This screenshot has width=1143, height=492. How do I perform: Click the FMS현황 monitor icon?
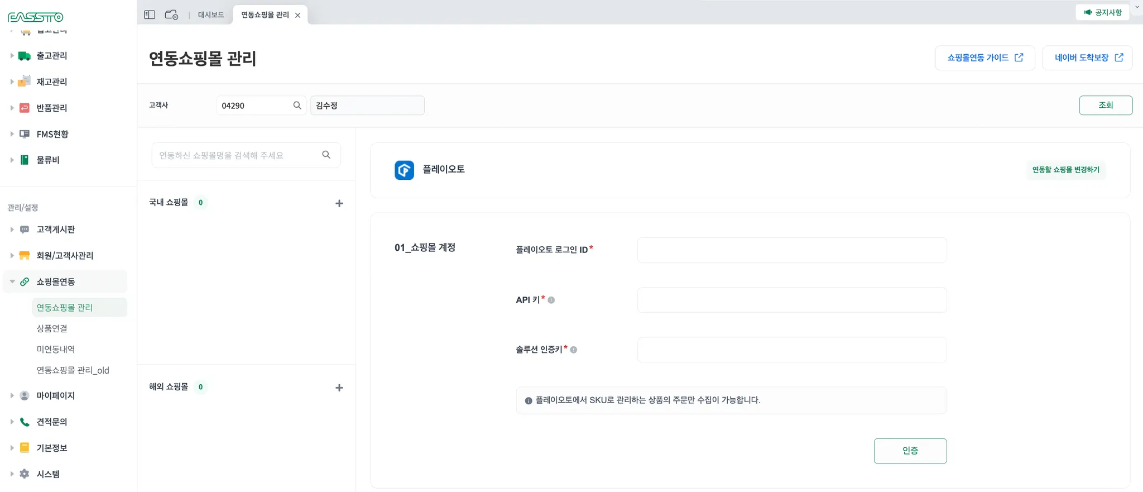[25, 134]
